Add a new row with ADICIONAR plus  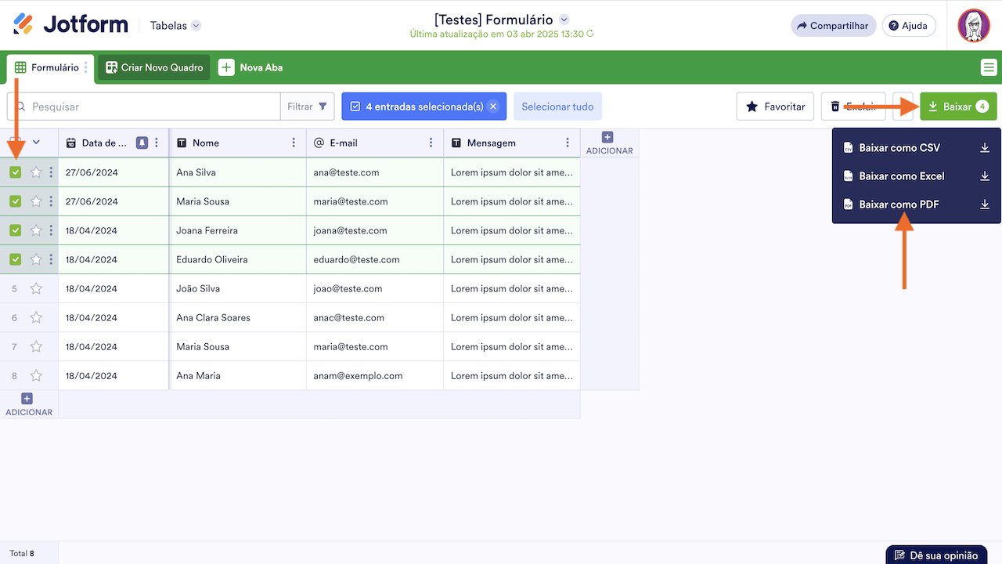coord(28,405)
